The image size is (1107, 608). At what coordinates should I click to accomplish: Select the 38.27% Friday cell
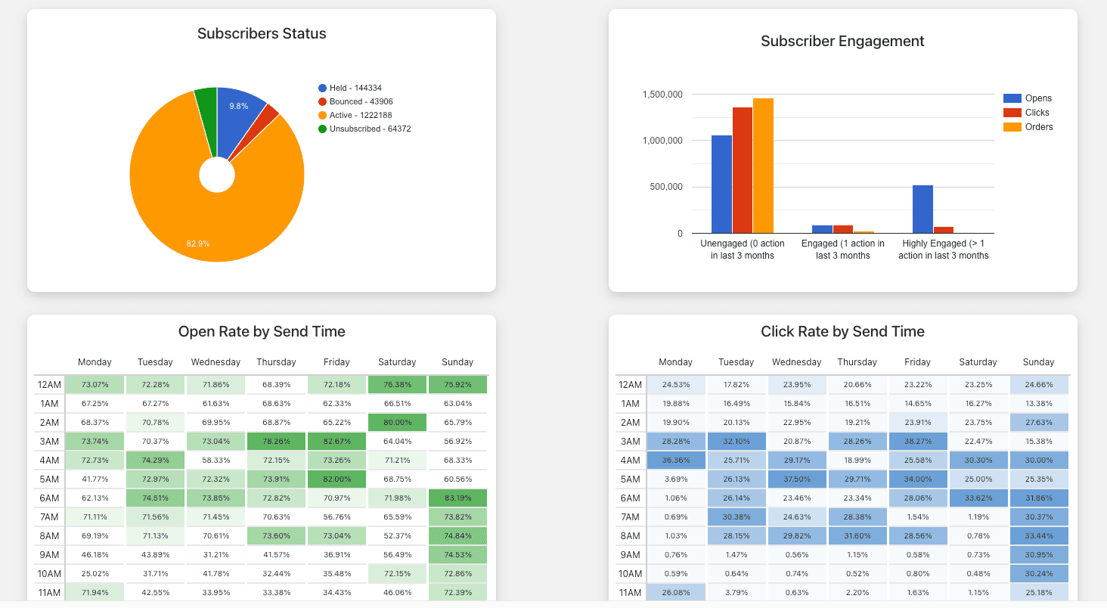(x=917, y=442)
